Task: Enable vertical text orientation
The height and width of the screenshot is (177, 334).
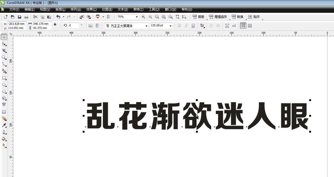Action: (250, 26)
